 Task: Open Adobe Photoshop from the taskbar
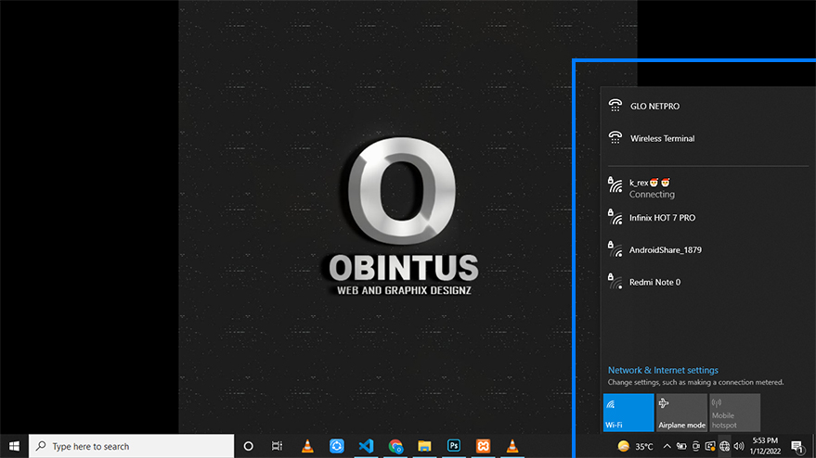coord(454,446)
